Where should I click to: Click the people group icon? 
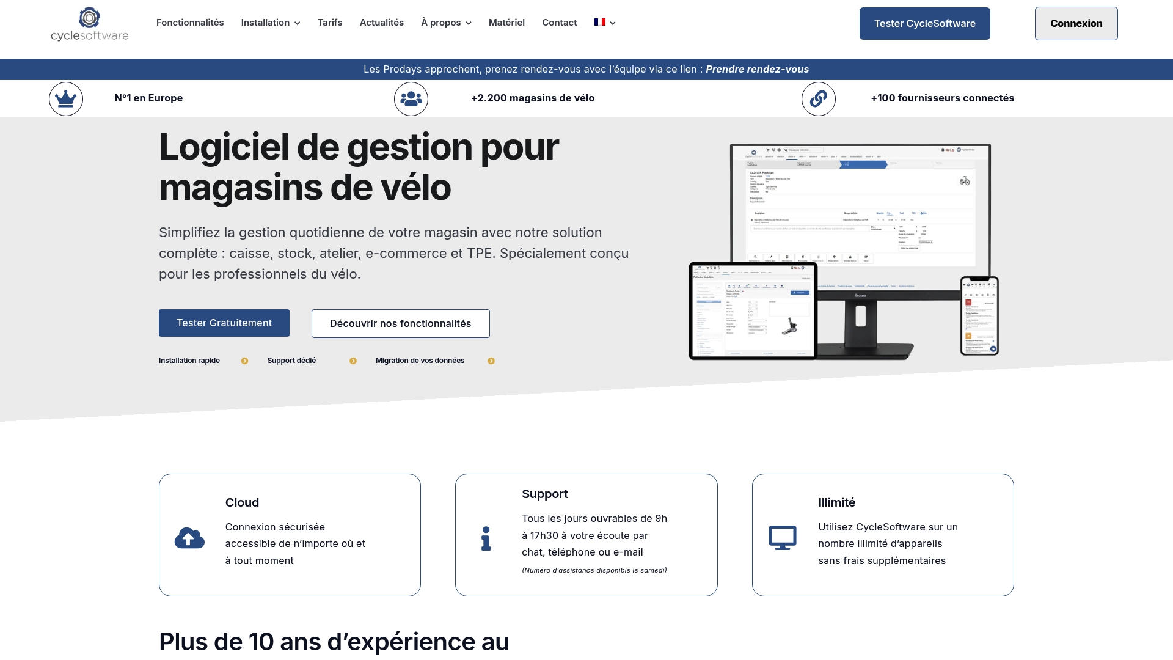click(411, 99)
